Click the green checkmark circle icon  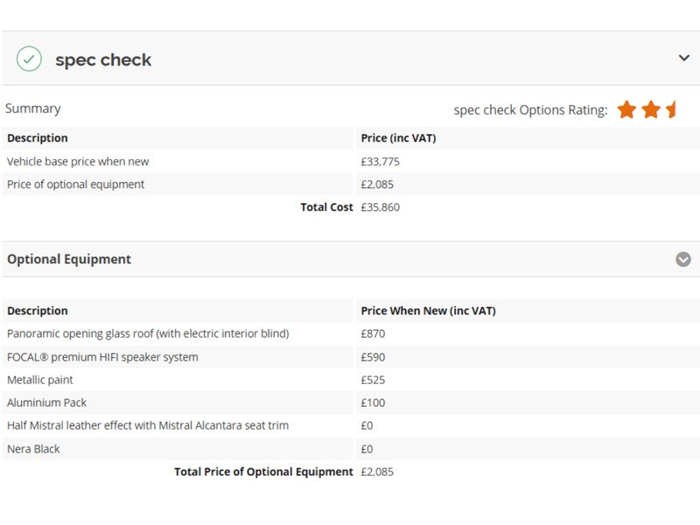(x=29, y=59)
